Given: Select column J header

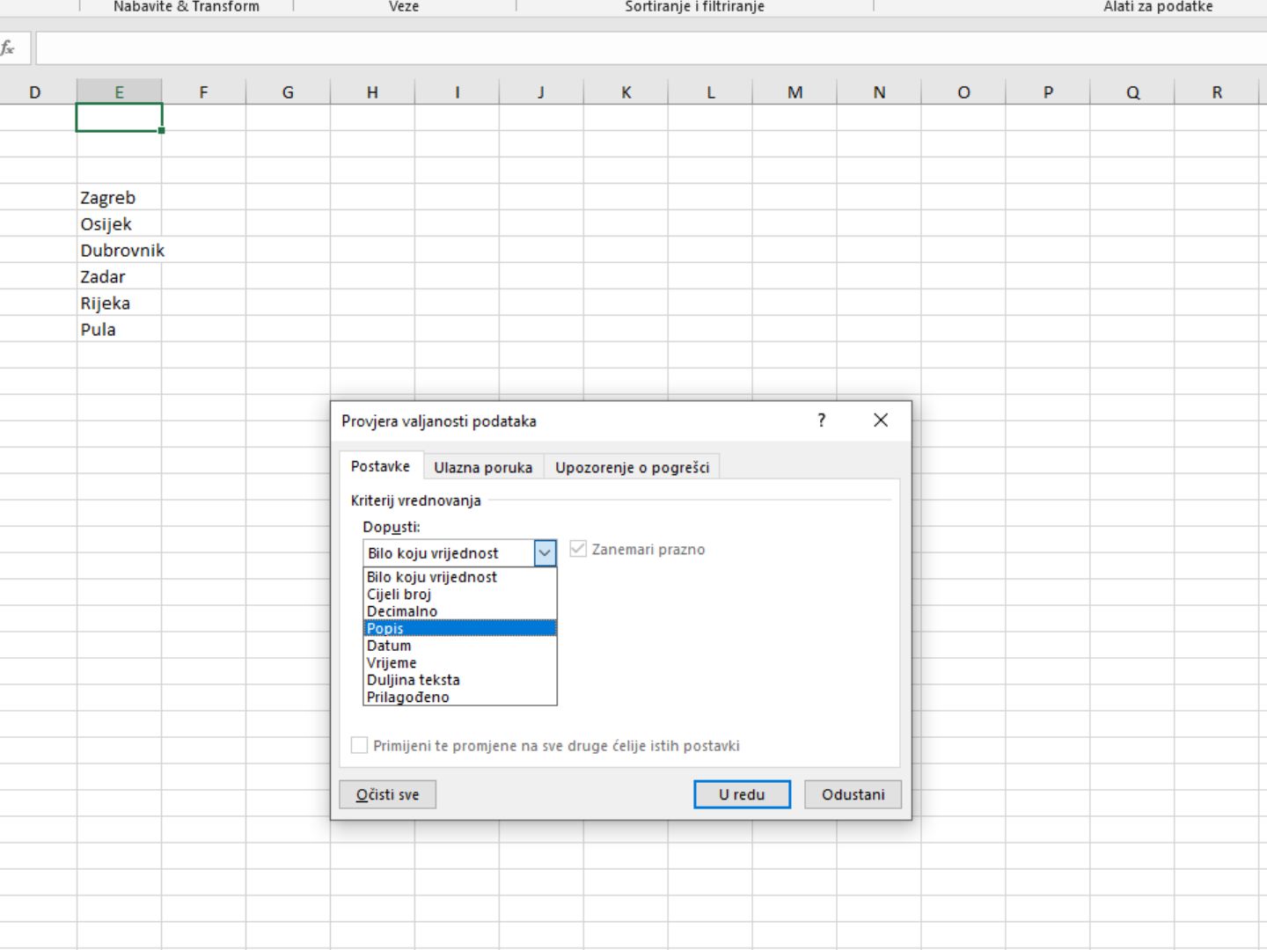Looking at the screenshot, I should click(541, 91).
